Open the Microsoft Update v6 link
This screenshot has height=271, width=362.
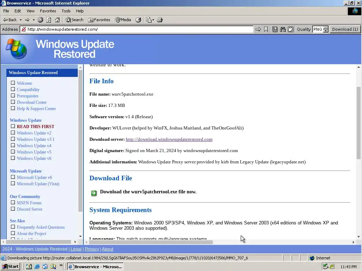pyautogui.click(x=34, y=177)
